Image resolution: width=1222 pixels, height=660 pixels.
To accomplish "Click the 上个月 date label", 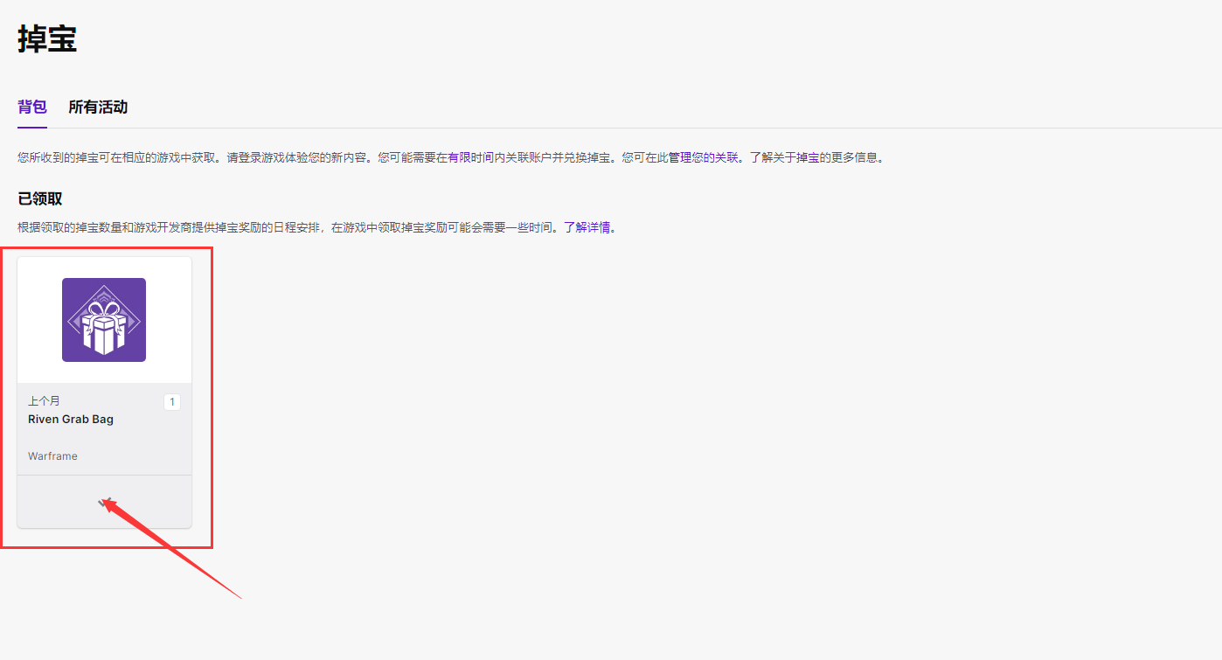I will click(44, 400).
